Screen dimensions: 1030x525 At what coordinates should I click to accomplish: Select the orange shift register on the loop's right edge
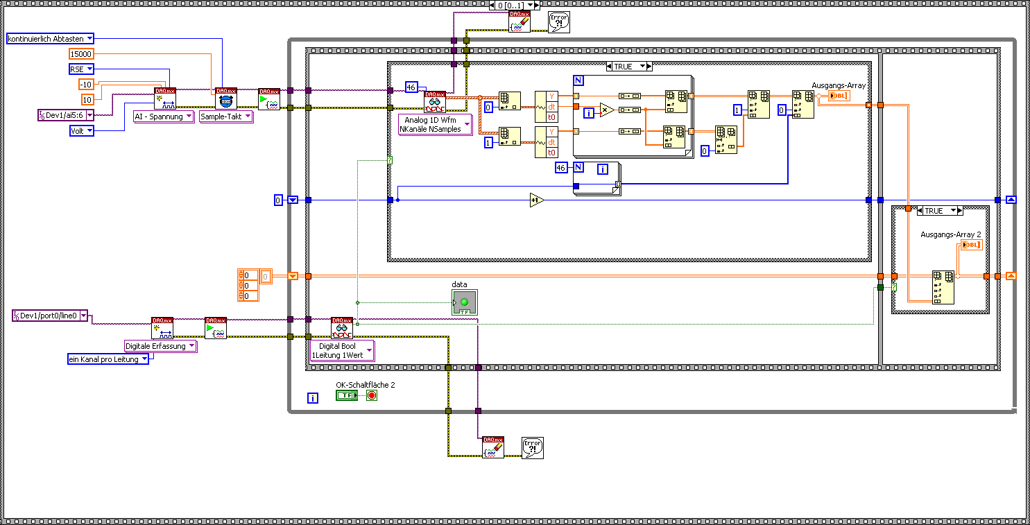coord(1011,276)
